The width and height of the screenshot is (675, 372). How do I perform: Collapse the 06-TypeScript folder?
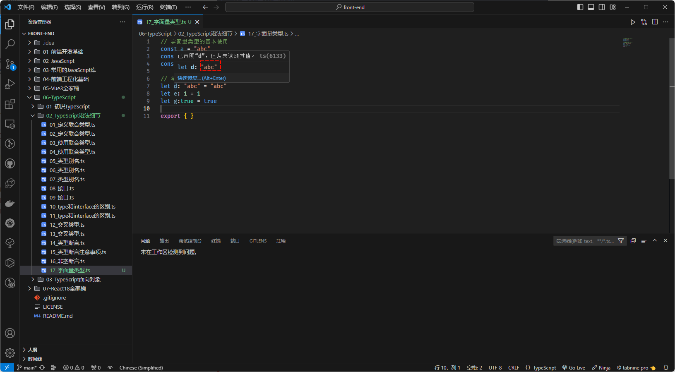coord(59,97)
